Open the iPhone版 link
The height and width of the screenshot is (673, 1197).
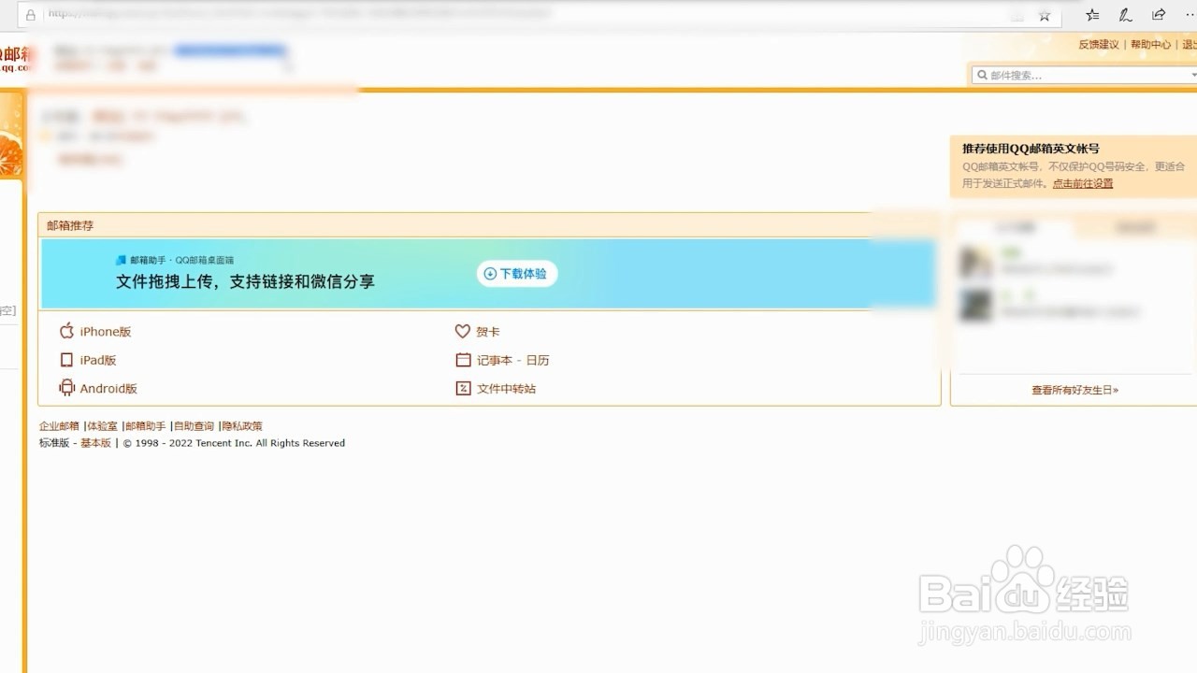pyautogui.click(x=106, y=332)
